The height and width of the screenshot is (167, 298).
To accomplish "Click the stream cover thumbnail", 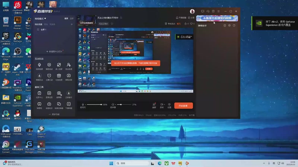I will pyautogui.click(x=86, y=20).
